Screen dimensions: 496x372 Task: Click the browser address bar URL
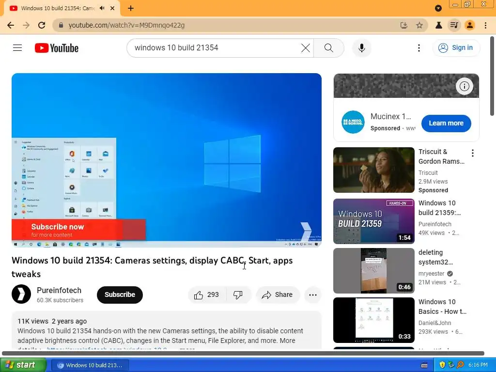[126, 25]
